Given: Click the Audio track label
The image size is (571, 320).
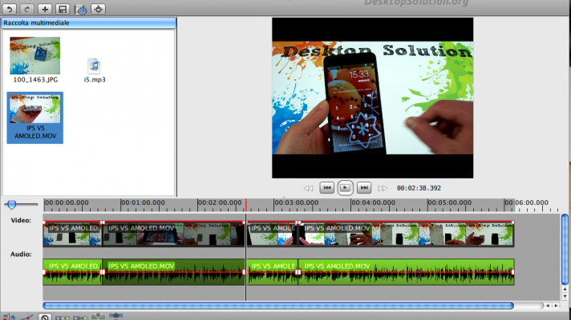Looking at the screenshot, I should 21,254.
